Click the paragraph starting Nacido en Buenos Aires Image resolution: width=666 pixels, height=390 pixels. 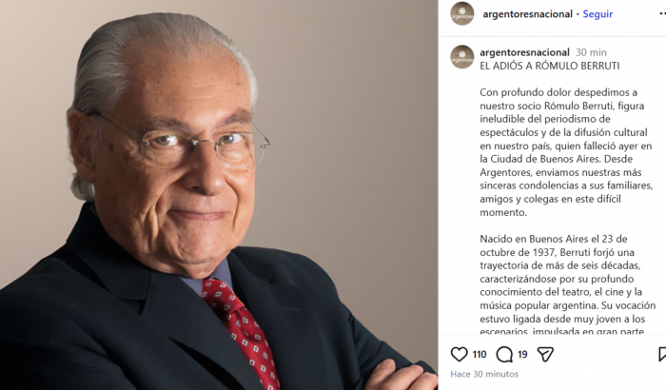pos(567,284)
